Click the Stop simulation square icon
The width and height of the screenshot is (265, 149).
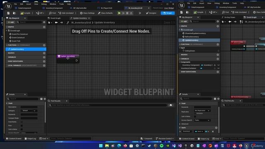coord(127,13)
